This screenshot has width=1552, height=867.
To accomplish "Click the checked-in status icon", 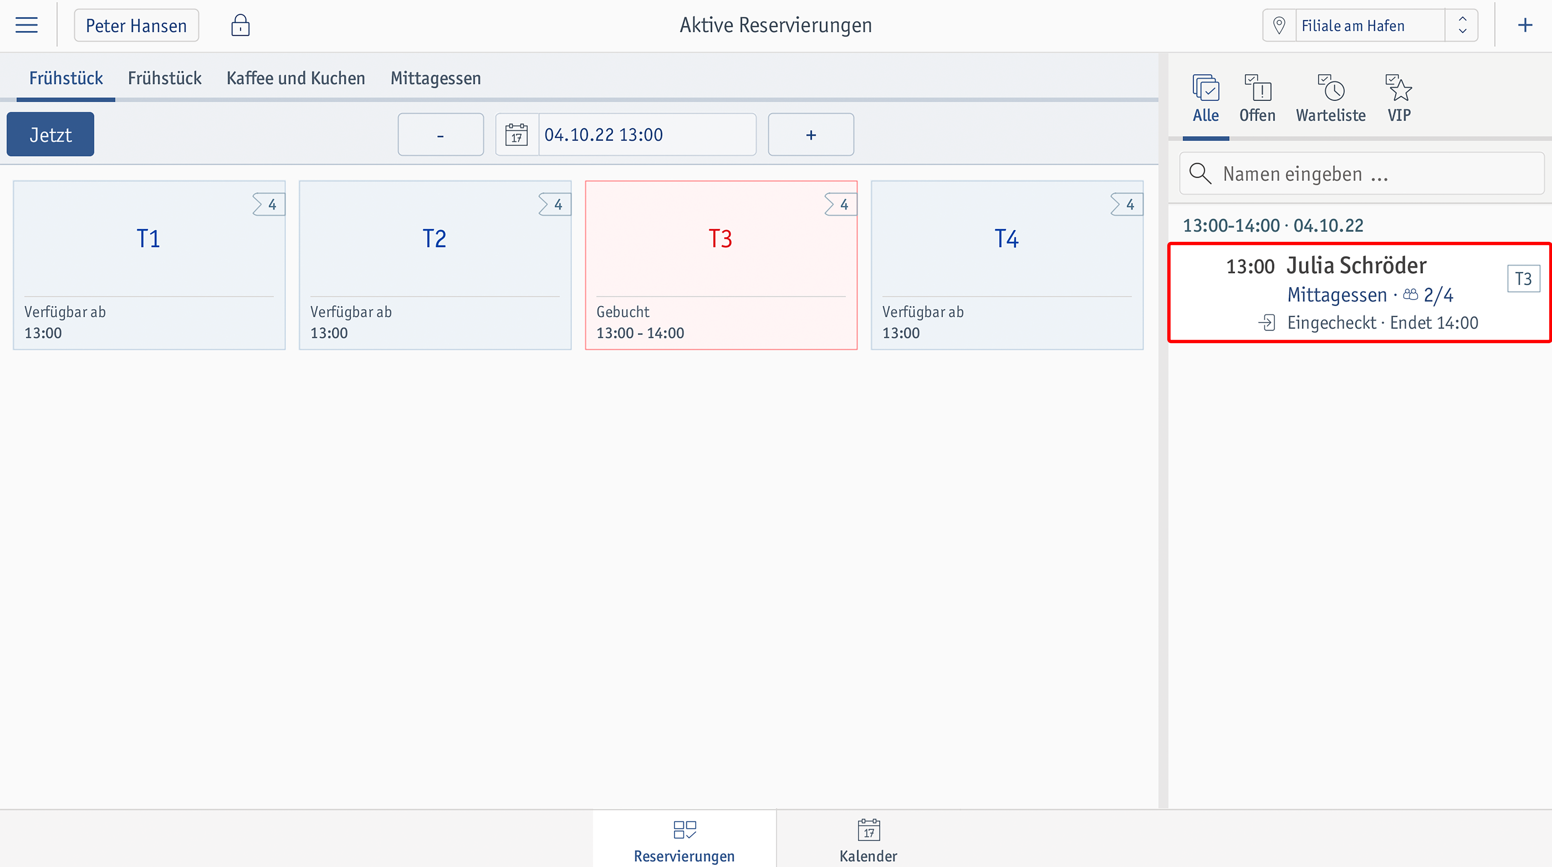I will (x=1267, y=323).
